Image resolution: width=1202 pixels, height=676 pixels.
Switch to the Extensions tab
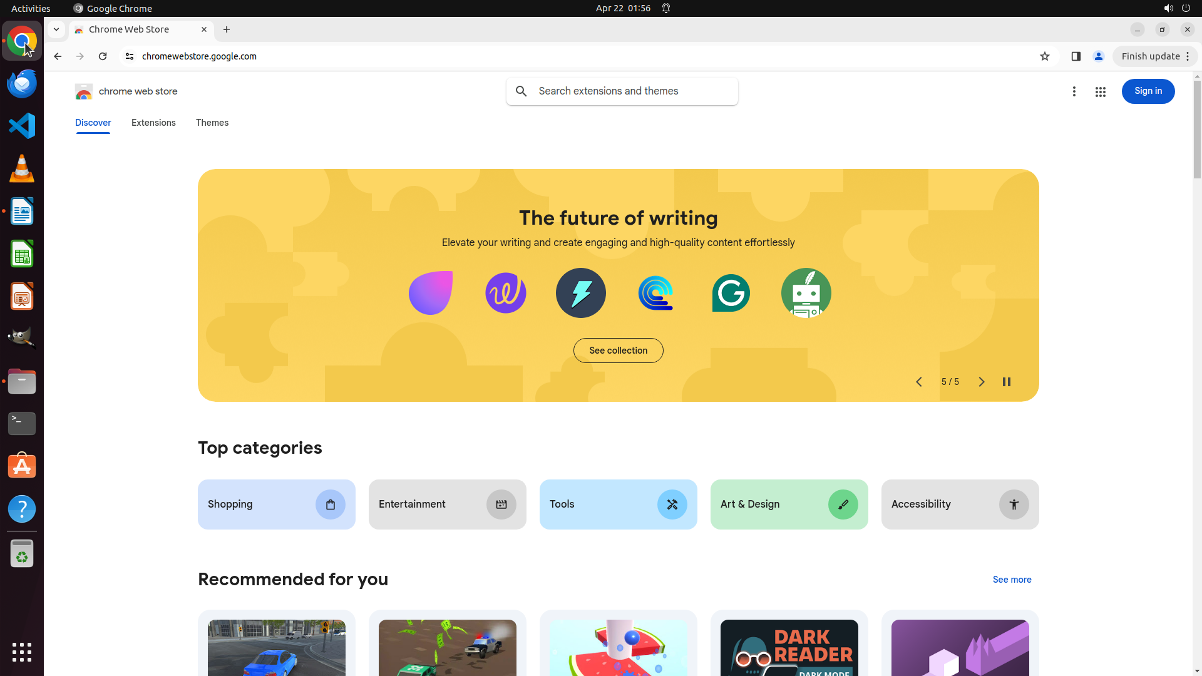point(153,123)
